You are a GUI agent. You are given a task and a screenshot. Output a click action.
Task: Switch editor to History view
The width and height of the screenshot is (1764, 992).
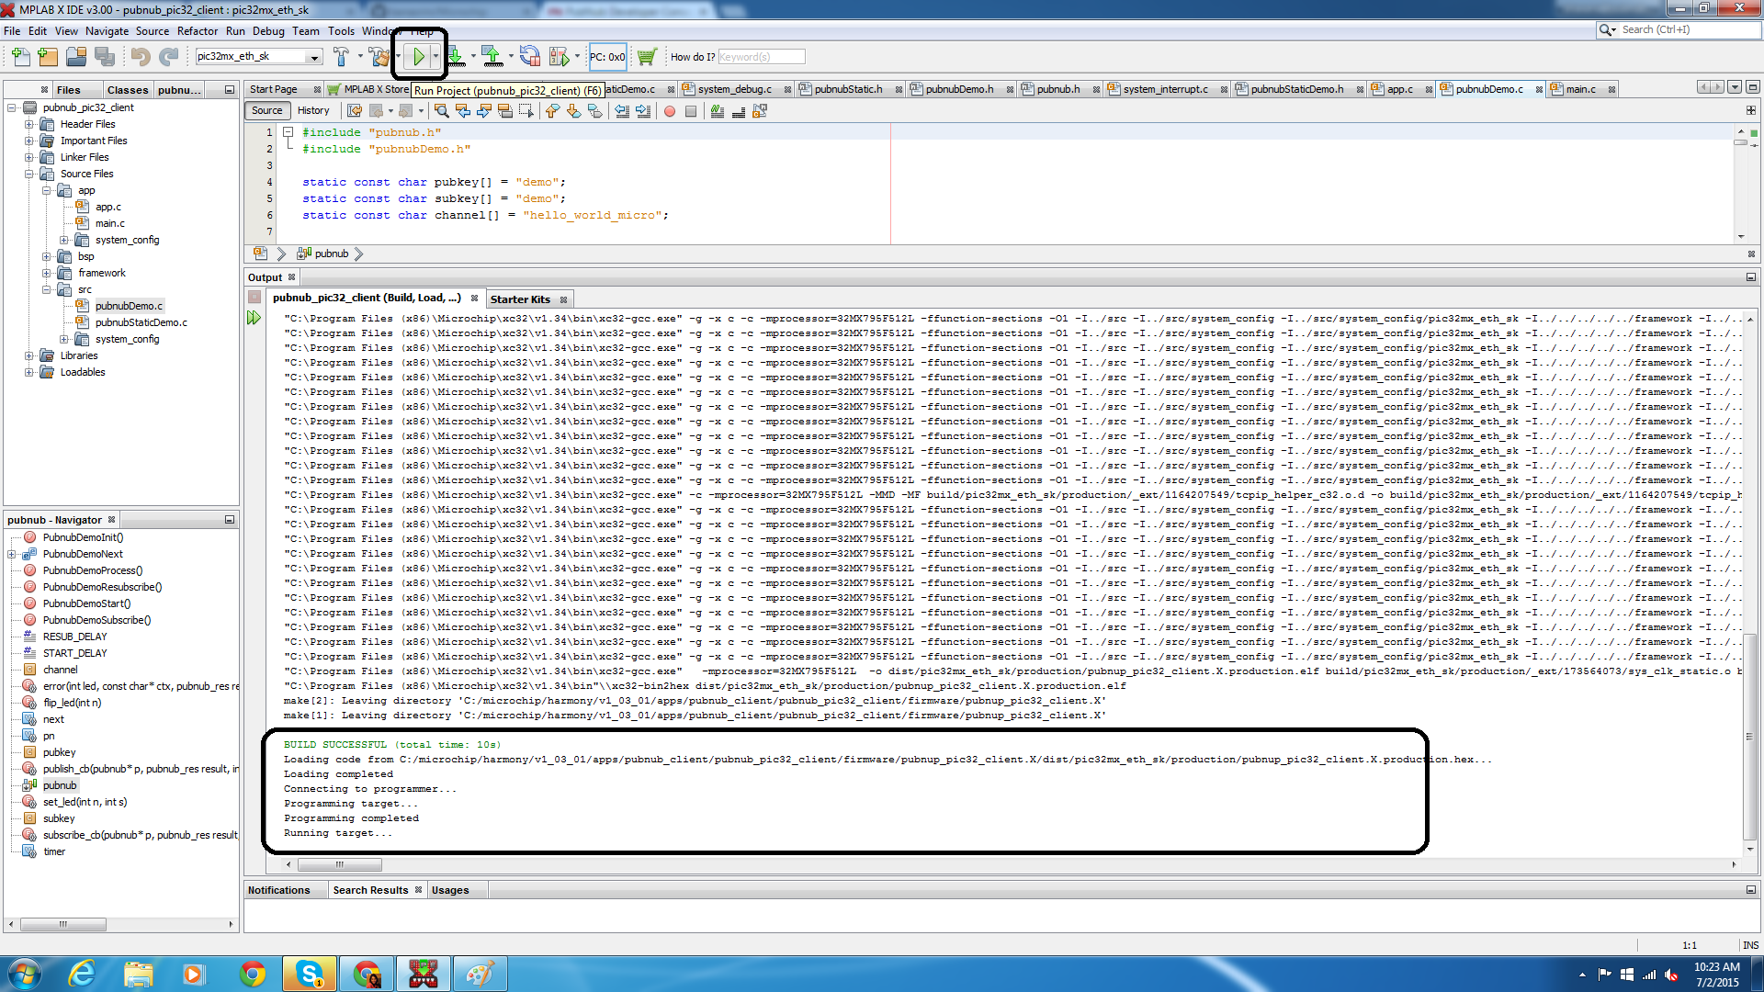point(313,110)
